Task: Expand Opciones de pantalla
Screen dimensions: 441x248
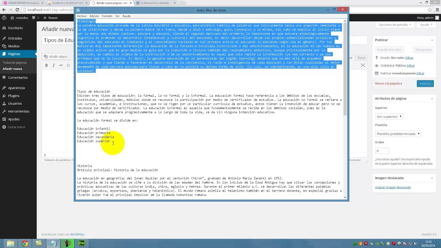Action: coord(395,25)
